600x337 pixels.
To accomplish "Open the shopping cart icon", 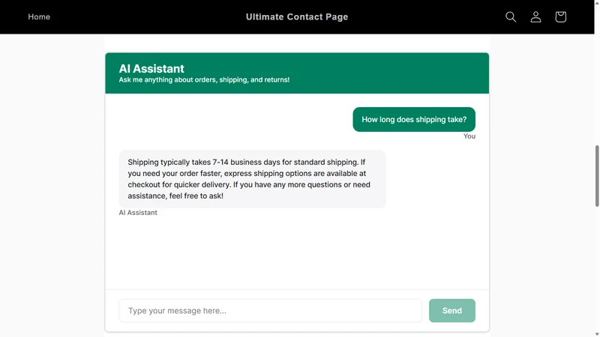I will point(560,16).
